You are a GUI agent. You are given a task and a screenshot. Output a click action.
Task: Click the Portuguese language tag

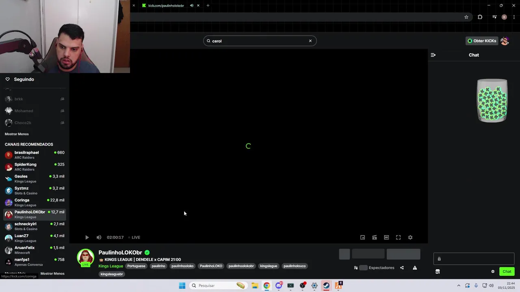(x=136, y=266)
